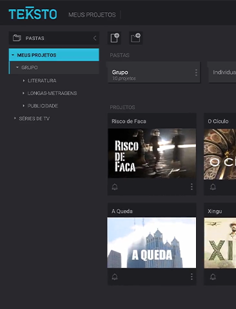Collapse the Meus Projetos tree arrow
Screen dimensions: 236x309
pyautogui.click(x=13, y=55)
